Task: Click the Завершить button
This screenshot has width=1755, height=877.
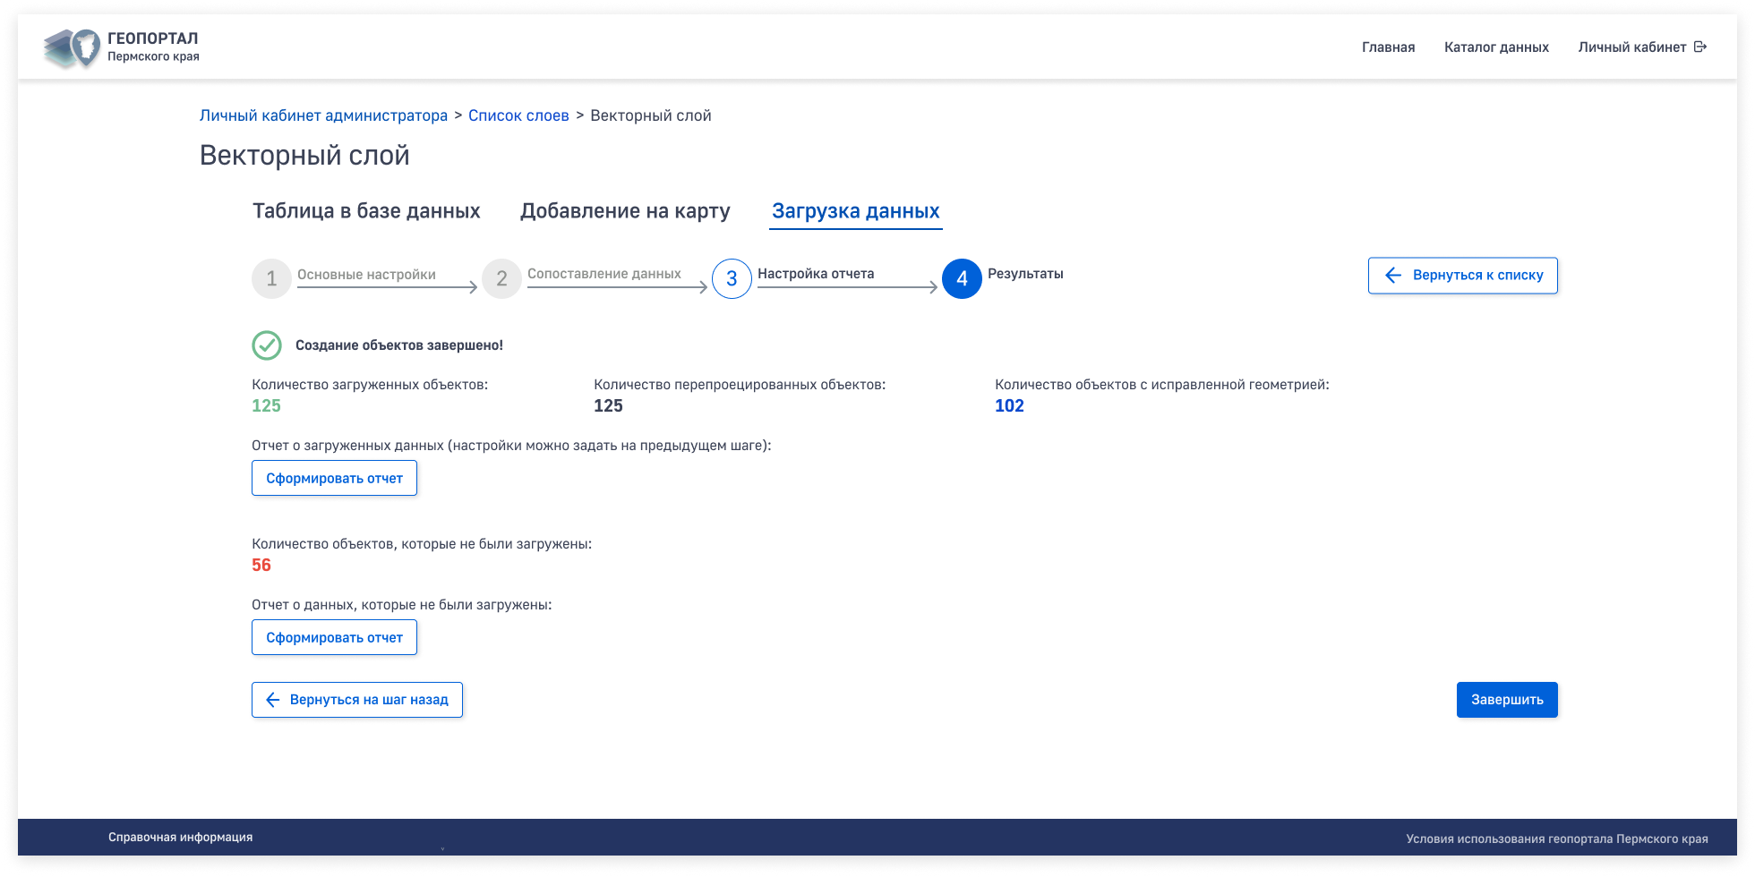Action: pyautogui.click(x=1507, y=700)
